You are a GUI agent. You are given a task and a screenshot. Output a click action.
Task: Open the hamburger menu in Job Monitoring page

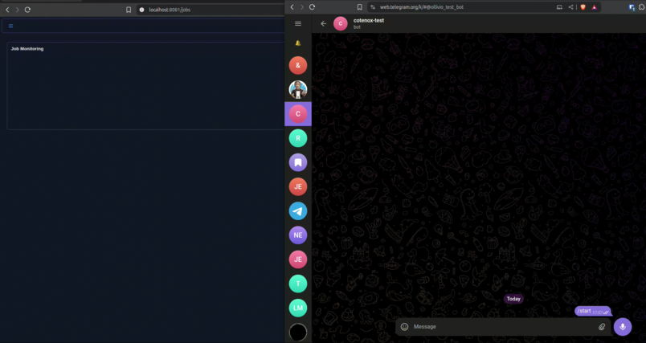point(10,26)
